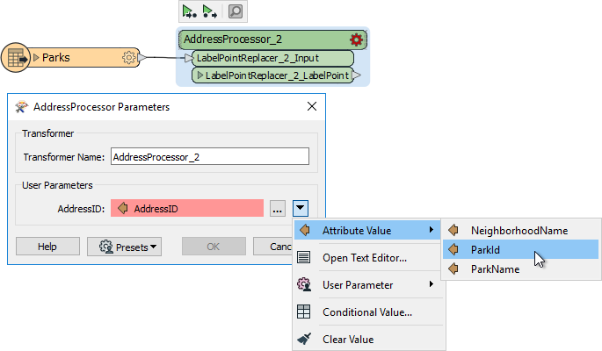602x351 pixels.
Task: Expand Attribute Value submenu arrow
Action: click(x=432, y=230)
